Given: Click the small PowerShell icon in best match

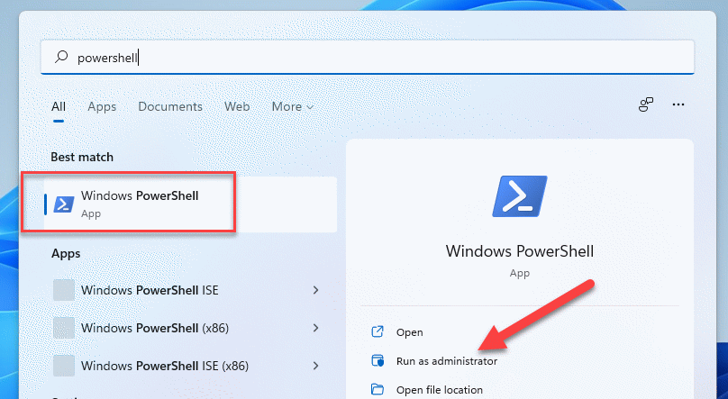Looking at the screenshot, I should [x=64, y=204].
